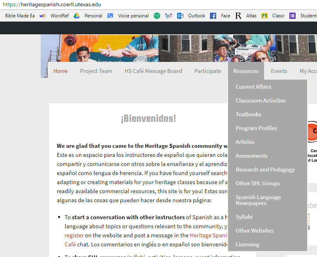Viewport: 317px width, 257px height.
Task: Switch to the Project Team page
Action: coord(96,71)
